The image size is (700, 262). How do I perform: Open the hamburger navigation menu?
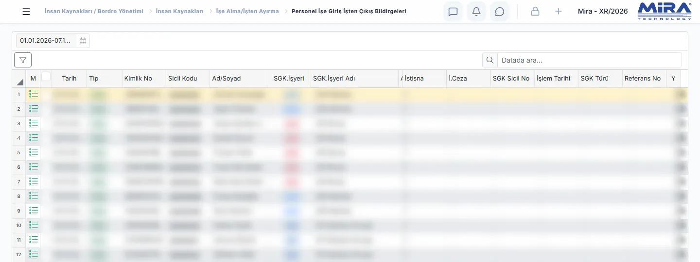(26, 12)
